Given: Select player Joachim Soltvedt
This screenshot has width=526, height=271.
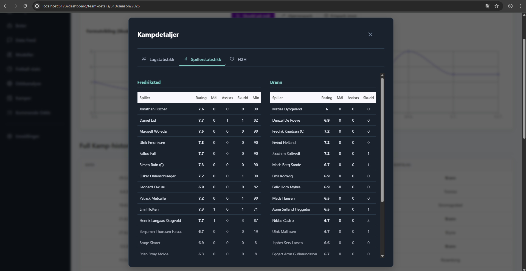Looking at the screenshot, I should [286, 153].
